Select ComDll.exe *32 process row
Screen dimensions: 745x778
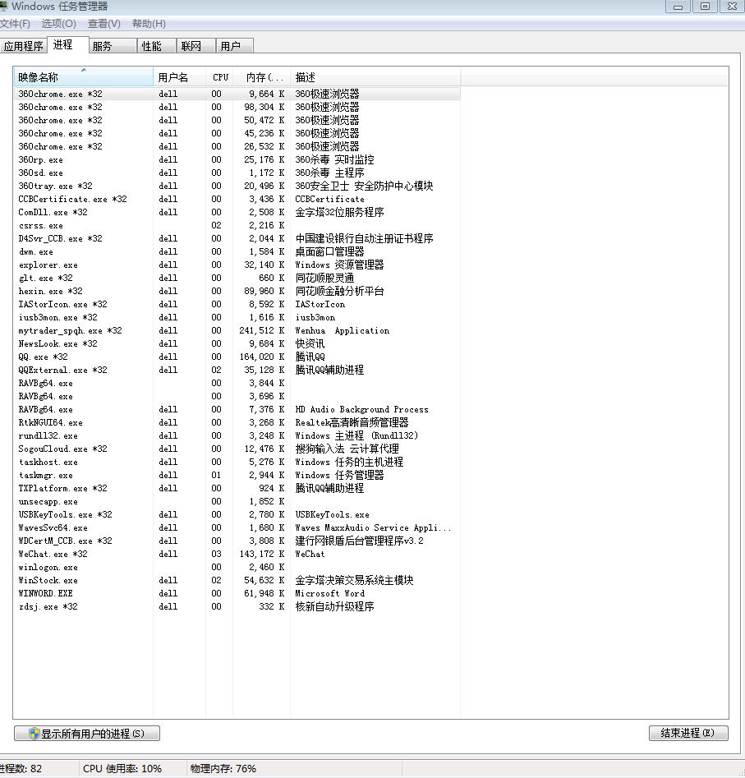point(237,212)
